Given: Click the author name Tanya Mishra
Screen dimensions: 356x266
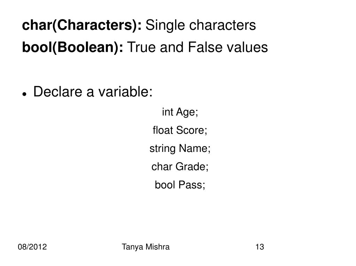Looking at the screenshot, I should tap(145, 247).
